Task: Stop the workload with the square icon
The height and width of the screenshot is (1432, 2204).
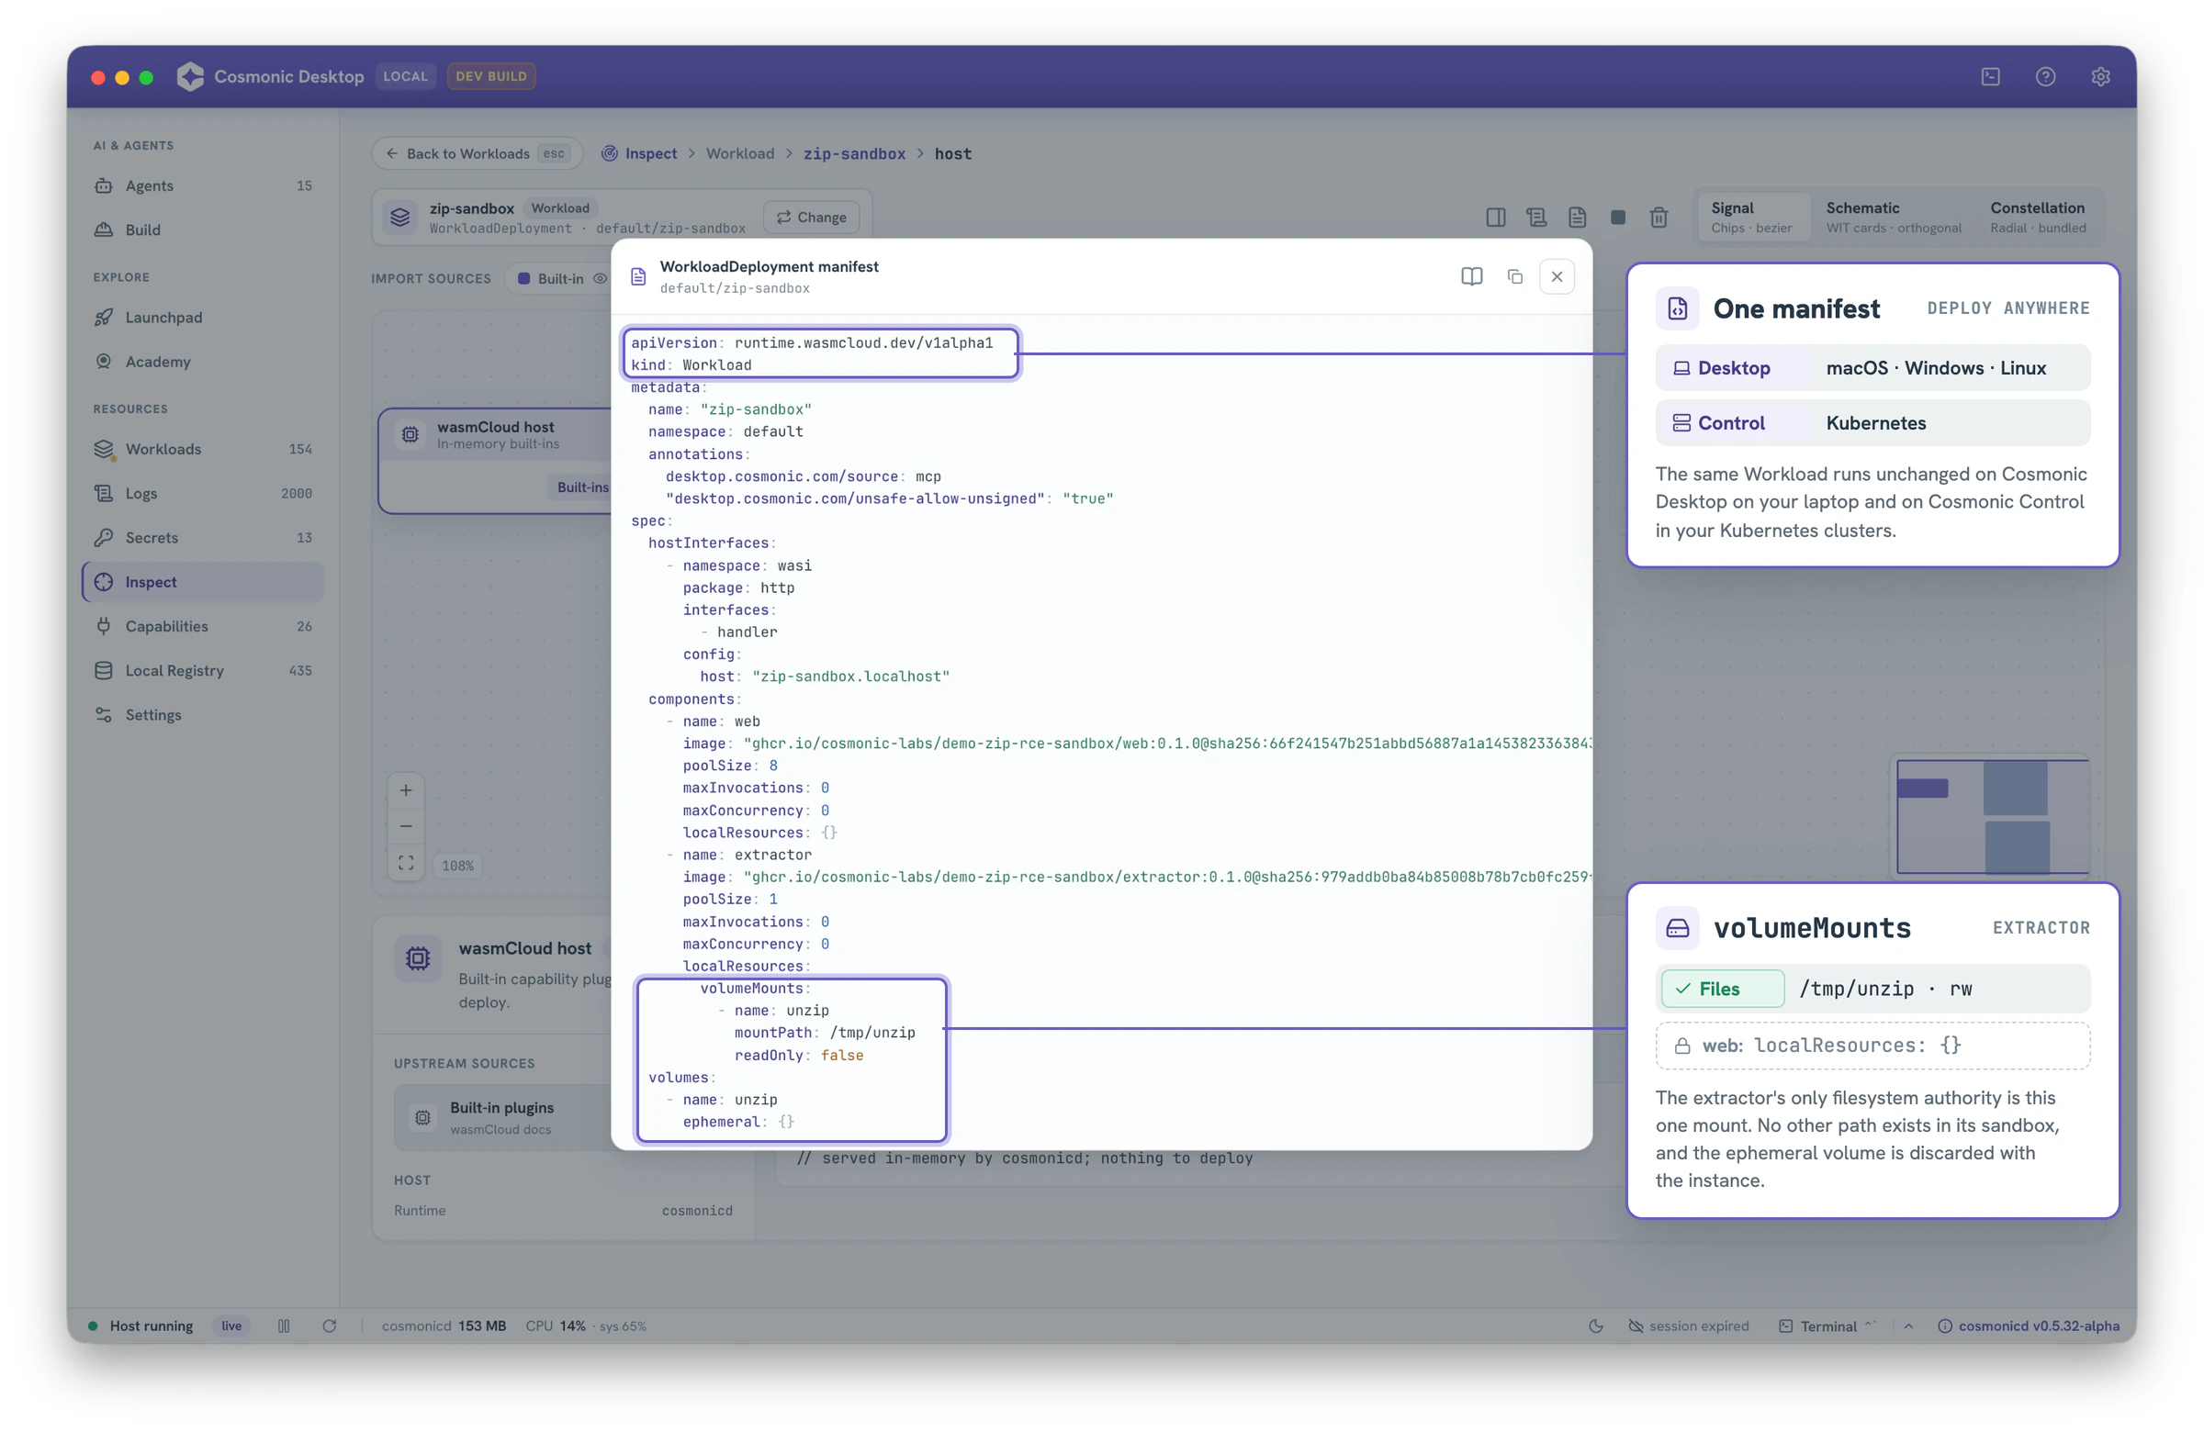Action: point(1617,217)
